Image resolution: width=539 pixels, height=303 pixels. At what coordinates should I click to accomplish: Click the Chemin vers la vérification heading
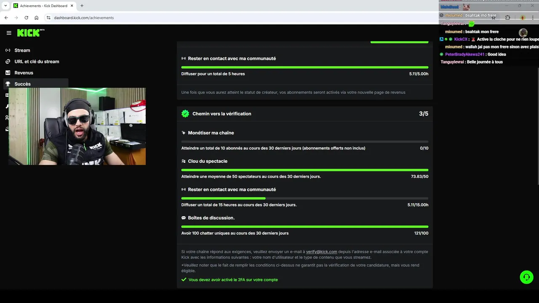(x=221, y=114)
